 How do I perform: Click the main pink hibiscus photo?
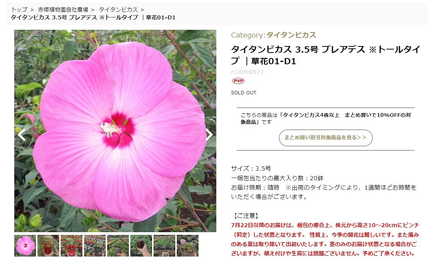tap(115, 131)
